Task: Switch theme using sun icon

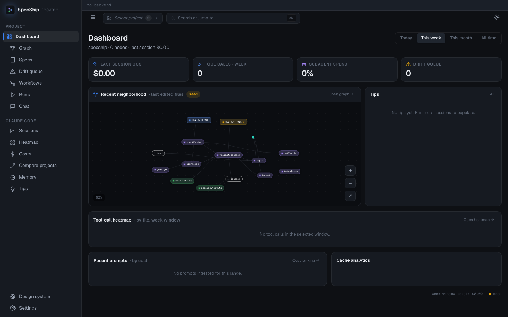Action: 497,17
